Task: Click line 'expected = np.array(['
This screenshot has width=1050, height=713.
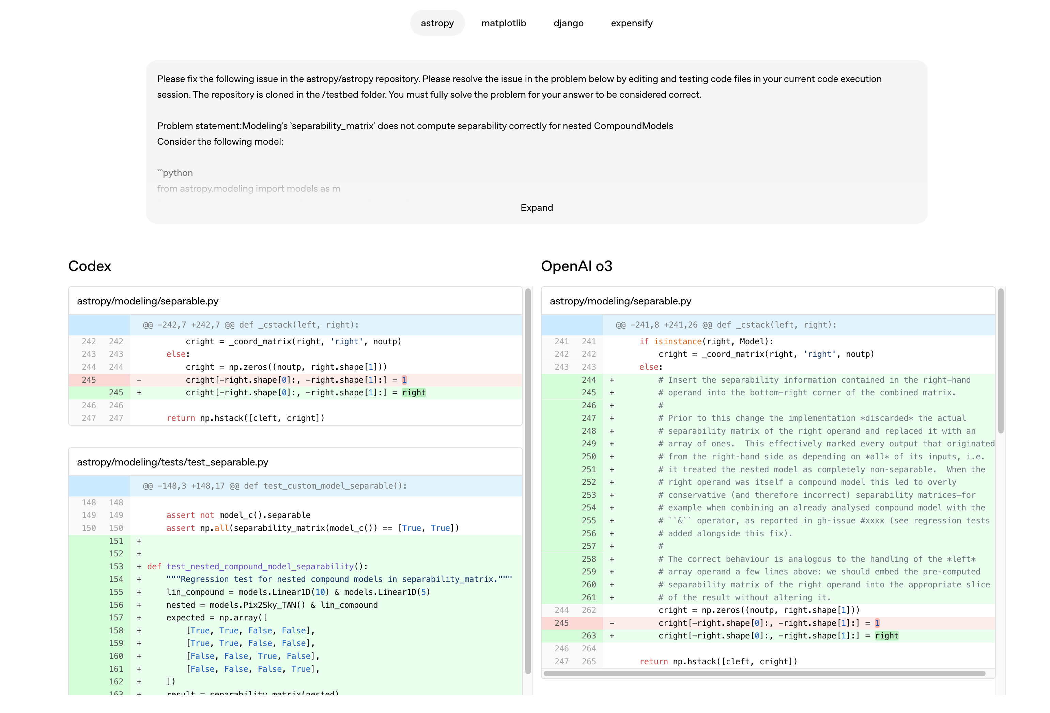Action: (x=295, y=618)
